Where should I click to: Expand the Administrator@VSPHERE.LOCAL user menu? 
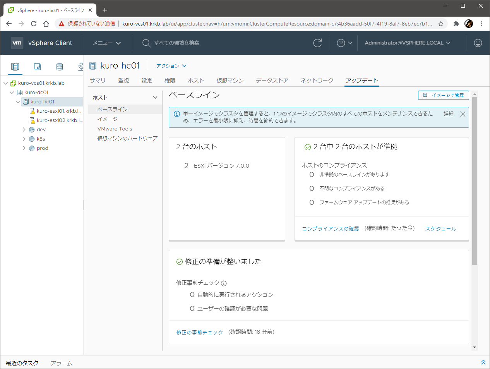point(407,43)
